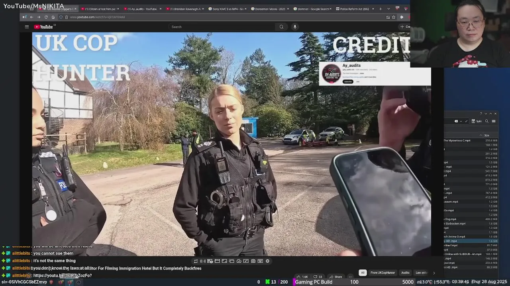Click the date 'Thur 28 Aug 2025'
The image size is (510, 286).
490,282
